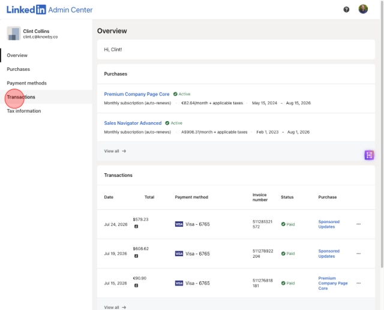The width and height of the screenshot is (384, 310).
Task: Click invoice number 511276818181
Action: pyautogui.click(x=263, y=283)
